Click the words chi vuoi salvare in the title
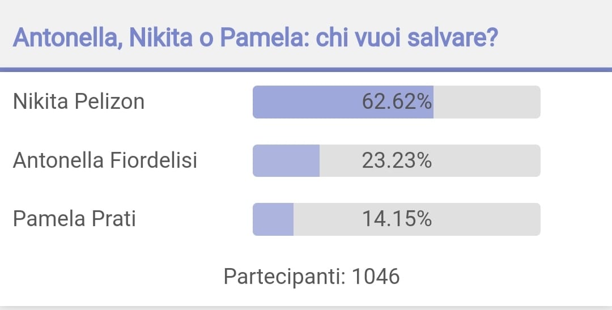 tap(407, 38)
